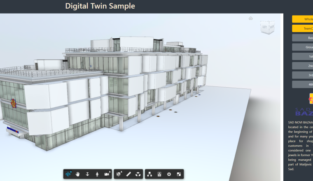Click the LEFT face of view cube
The width and height of the screenshot is (313, 181).
tap(264, 28)
